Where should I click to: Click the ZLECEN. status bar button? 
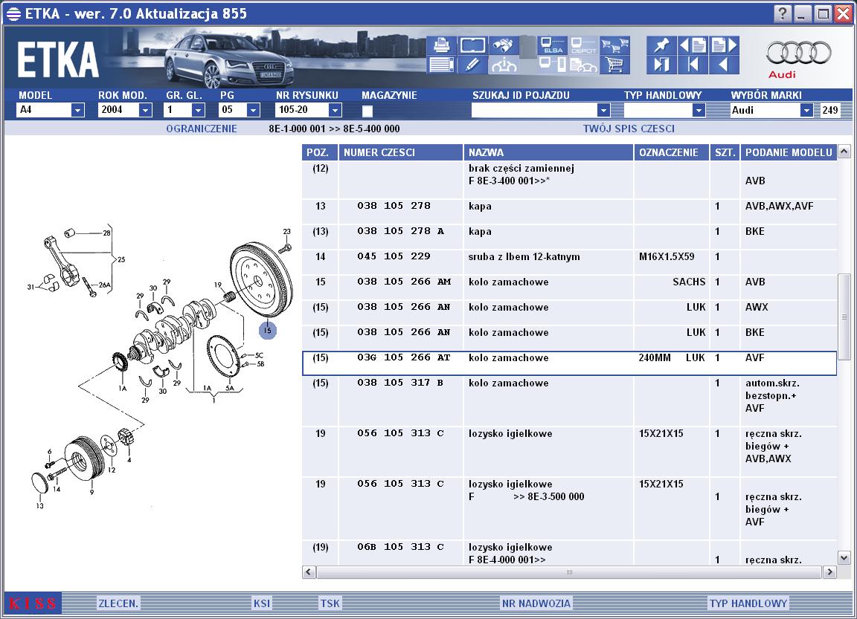[118, 603]
